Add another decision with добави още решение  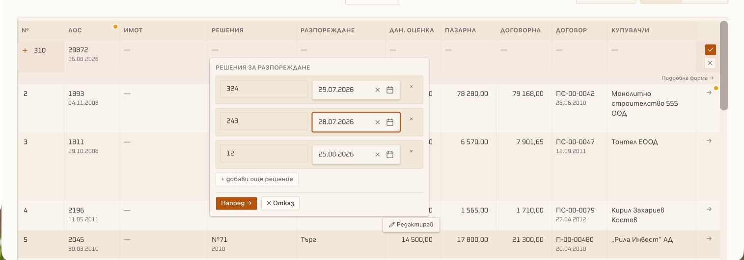pyautogui.click(x=257, y=179)
